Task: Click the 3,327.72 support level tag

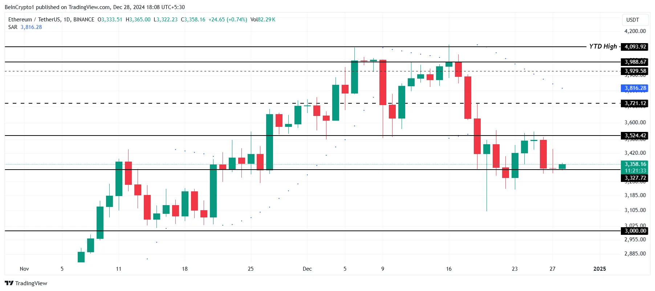Action: pos(635,178)
